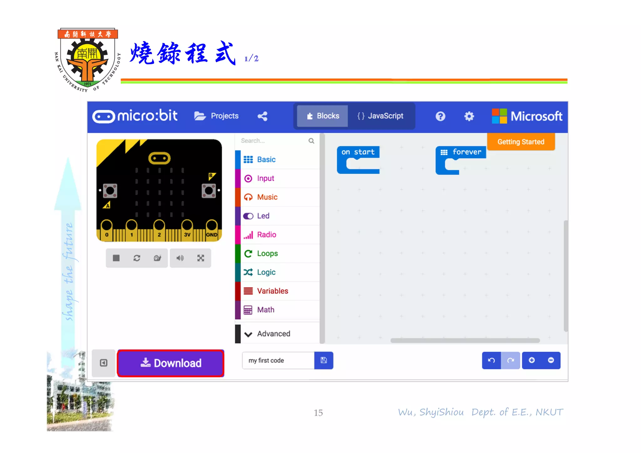Click the simulator LED matrix display

(x=160, y=192)
